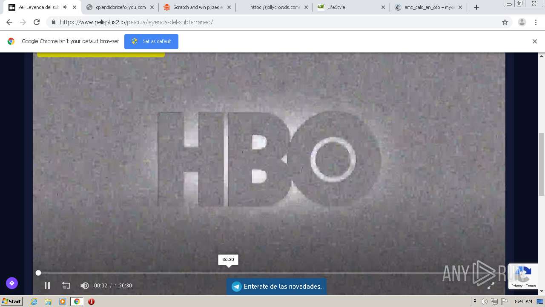Image resolution: width=545 pixels, height=307 pixels.
Task: Mute the video player volume
Action: (x=85, y=286)
